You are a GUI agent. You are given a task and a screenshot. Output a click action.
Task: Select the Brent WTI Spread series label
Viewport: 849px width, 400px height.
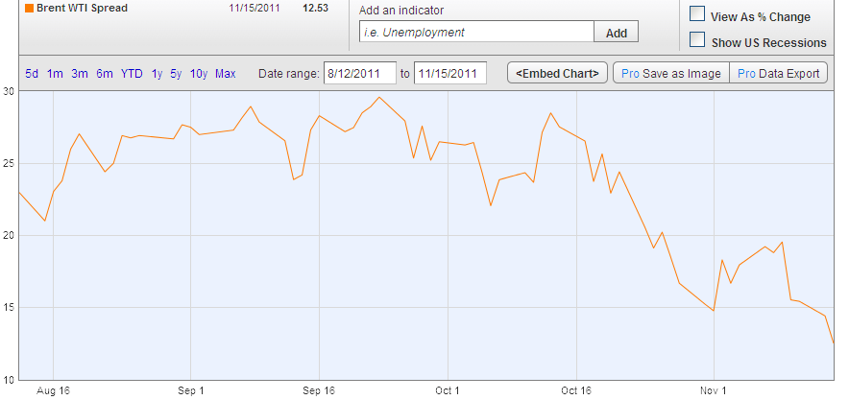point(82,8)
